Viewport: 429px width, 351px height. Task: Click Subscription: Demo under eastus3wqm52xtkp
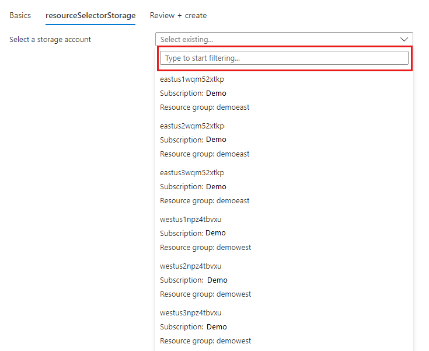(x=193, y=187)
